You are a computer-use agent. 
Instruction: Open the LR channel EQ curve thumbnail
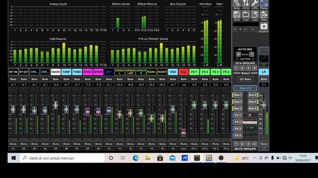[264, 59]
